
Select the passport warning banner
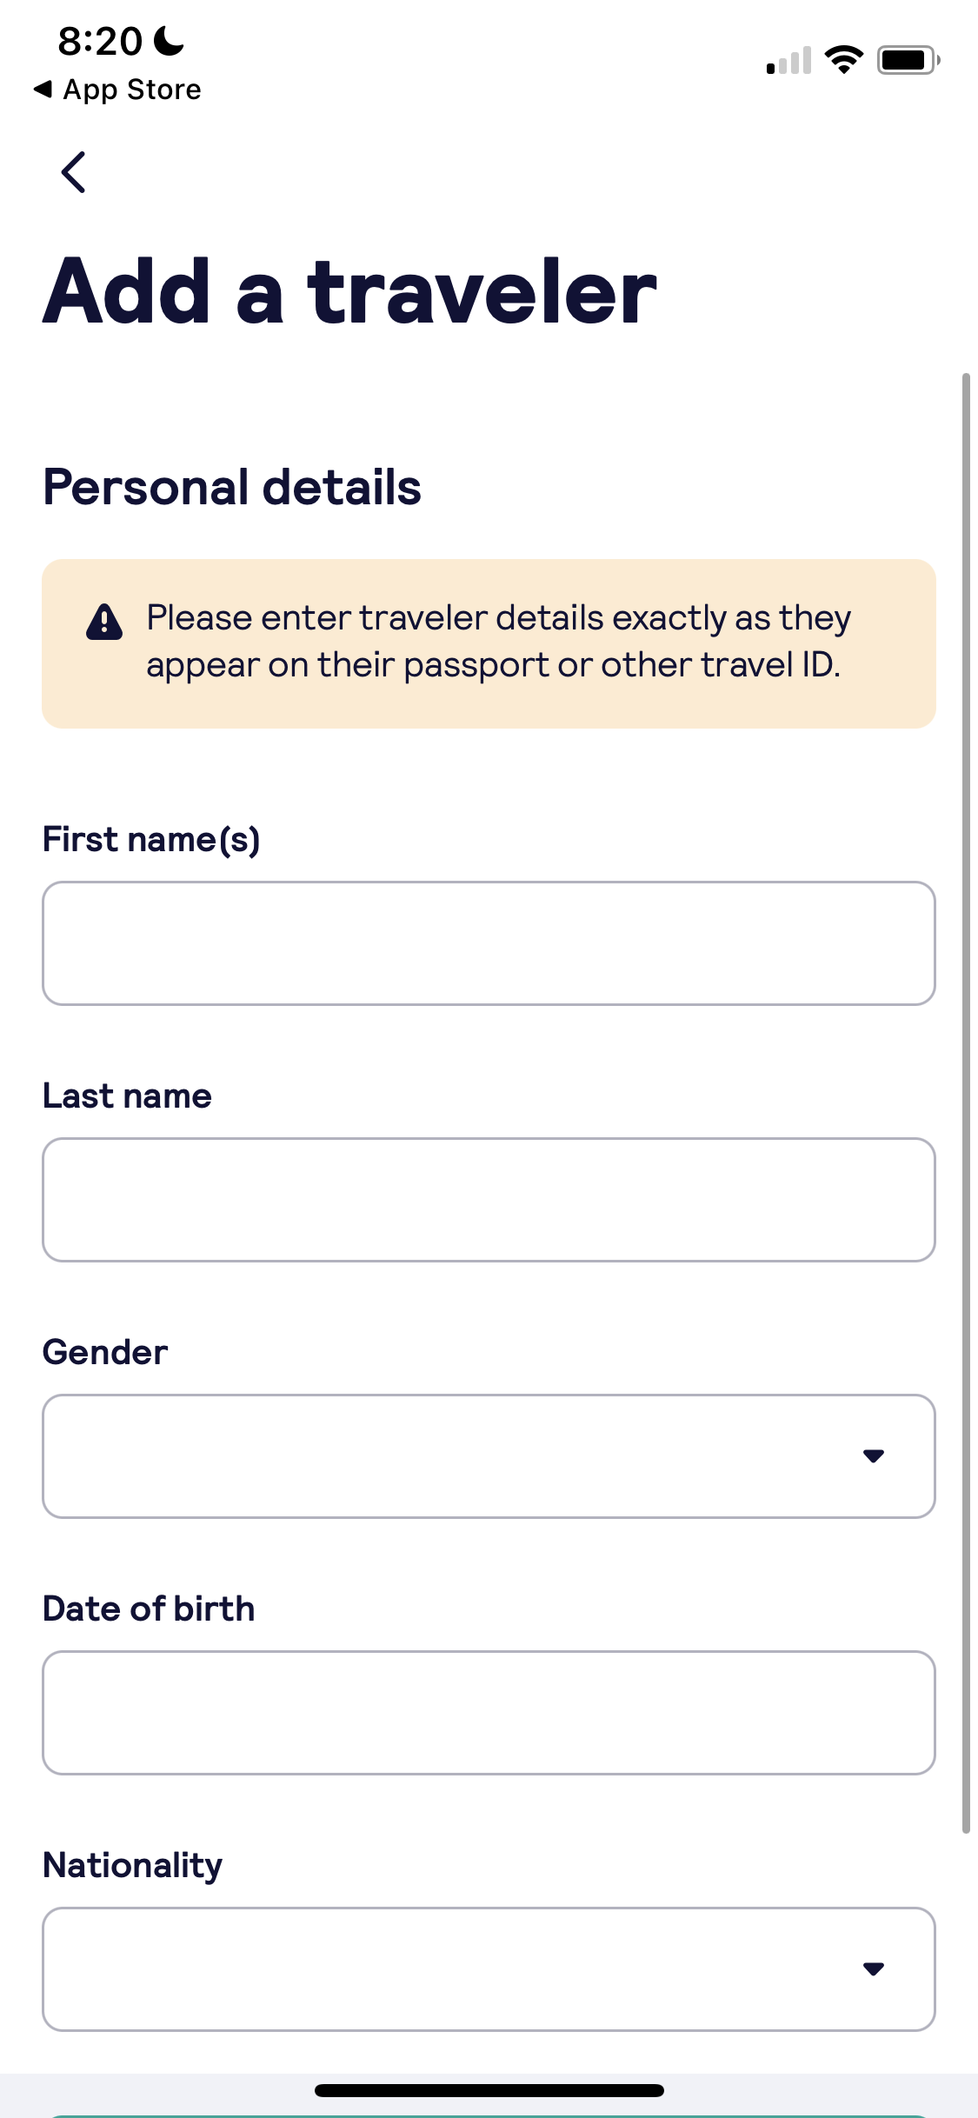tap(489, 641)
